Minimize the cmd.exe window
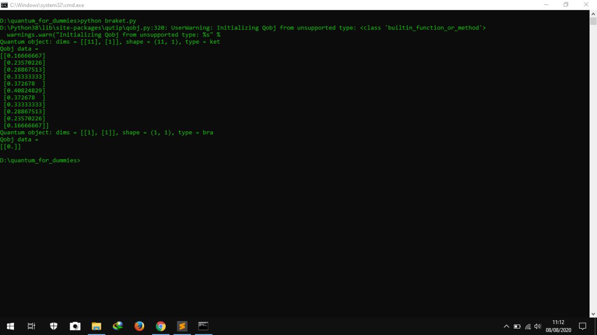The height and width of the screenshot is (335, 597). (x=546, y=5)
